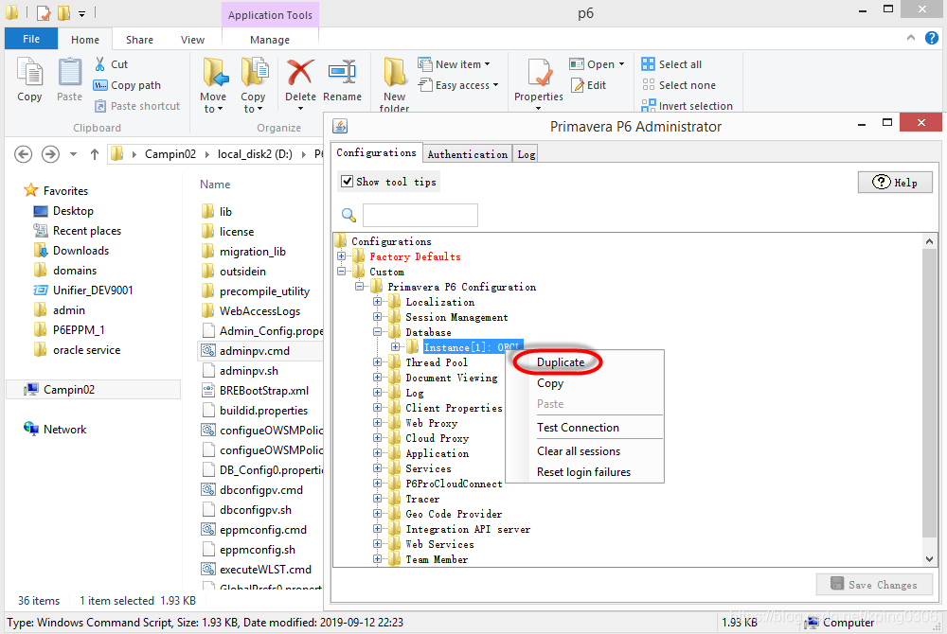Collapse the ribbon with the chevron

(911, 38)
